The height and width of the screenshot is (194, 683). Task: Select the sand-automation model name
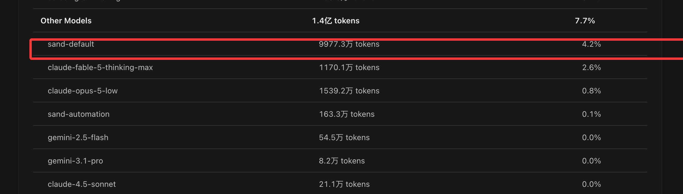pos(79,114)
